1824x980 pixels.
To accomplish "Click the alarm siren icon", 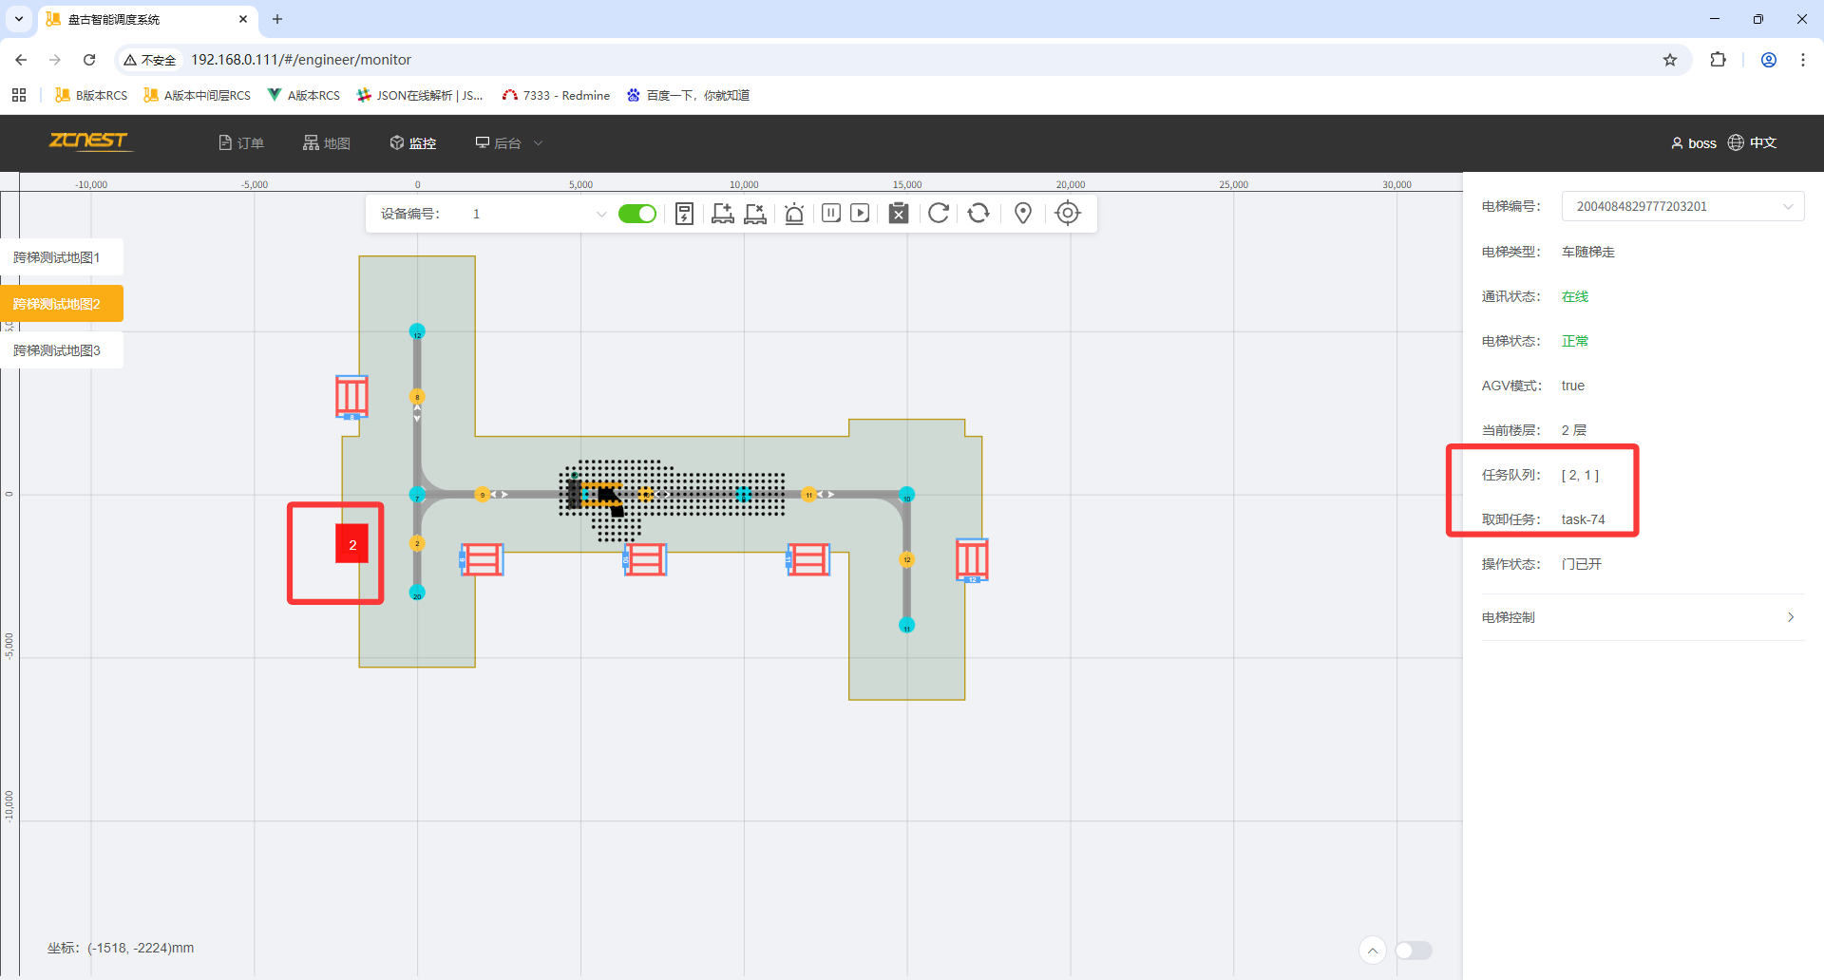I will click(794, 214).
